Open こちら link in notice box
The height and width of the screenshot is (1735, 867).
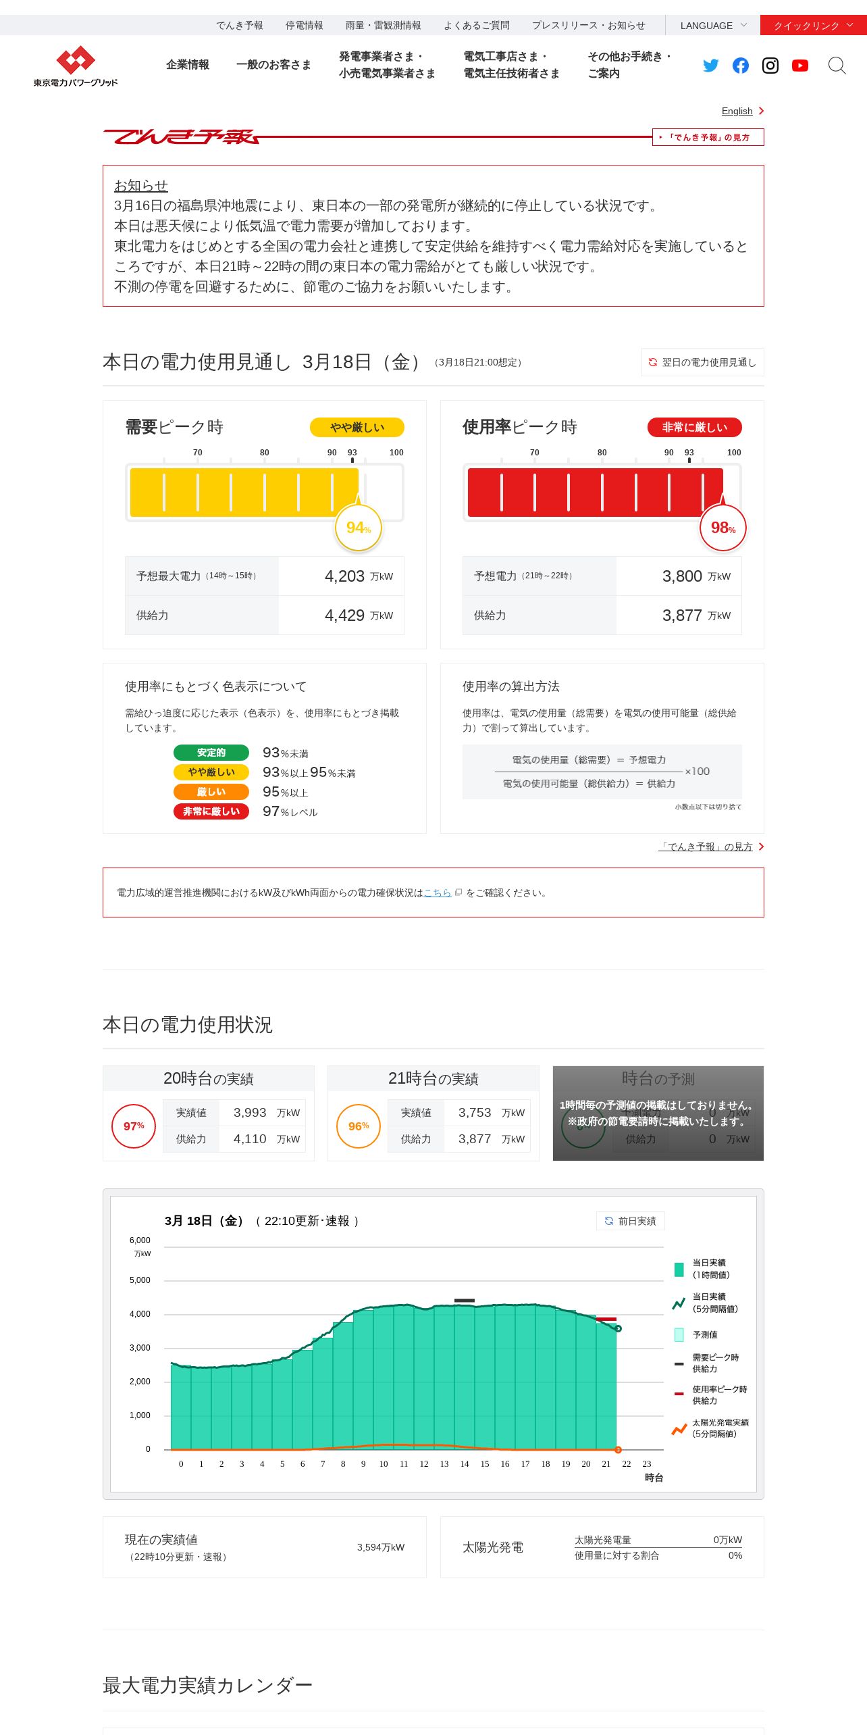(437, 892)
